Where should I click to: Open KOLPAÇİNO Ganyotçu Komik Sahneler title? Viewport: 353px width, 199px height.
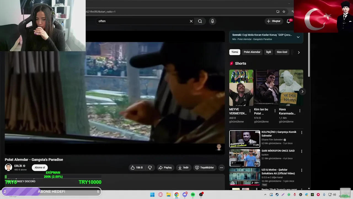pyautogui.click(x=279, y=134)
